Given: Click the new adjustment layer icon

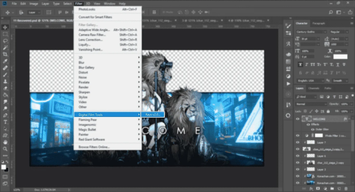Looking at the screenshot, I should (x=325, y=189).
